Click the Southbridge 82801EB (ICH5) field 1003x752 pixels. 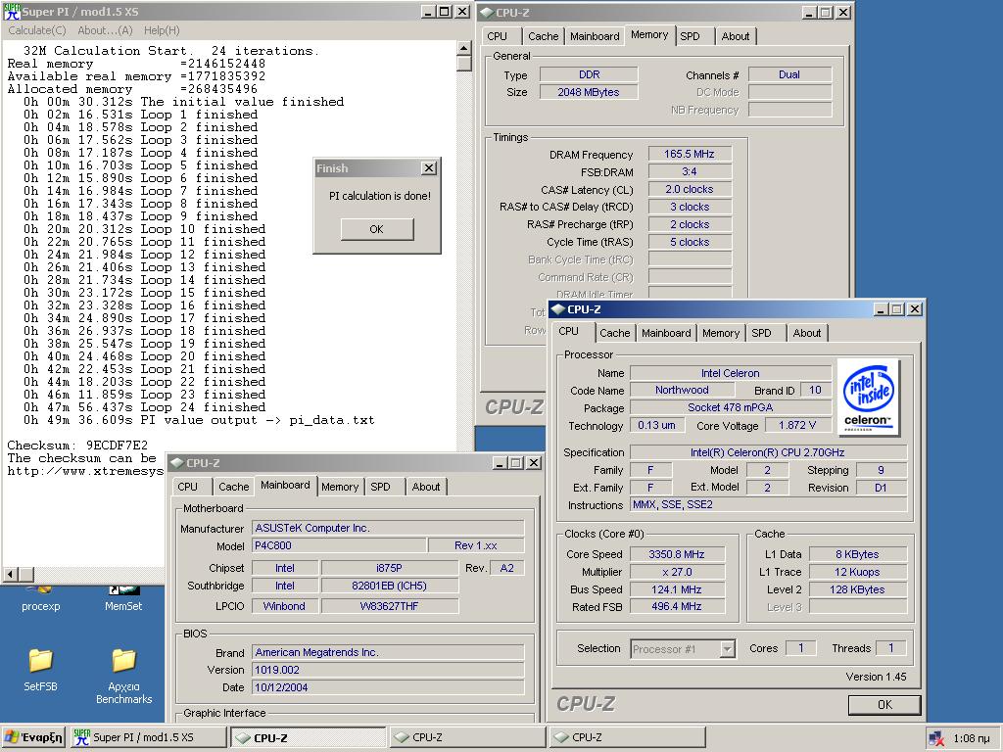pyautogui.click(x=389, y=586)
